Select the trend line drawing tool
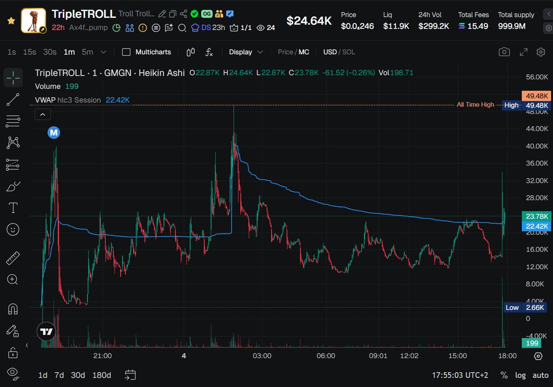 [x=13, y=100]
